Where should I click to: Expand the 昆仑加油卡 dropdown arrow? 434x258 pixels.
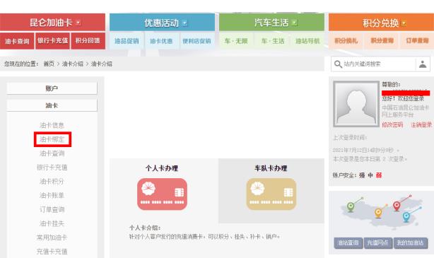(x=78, y=23)
